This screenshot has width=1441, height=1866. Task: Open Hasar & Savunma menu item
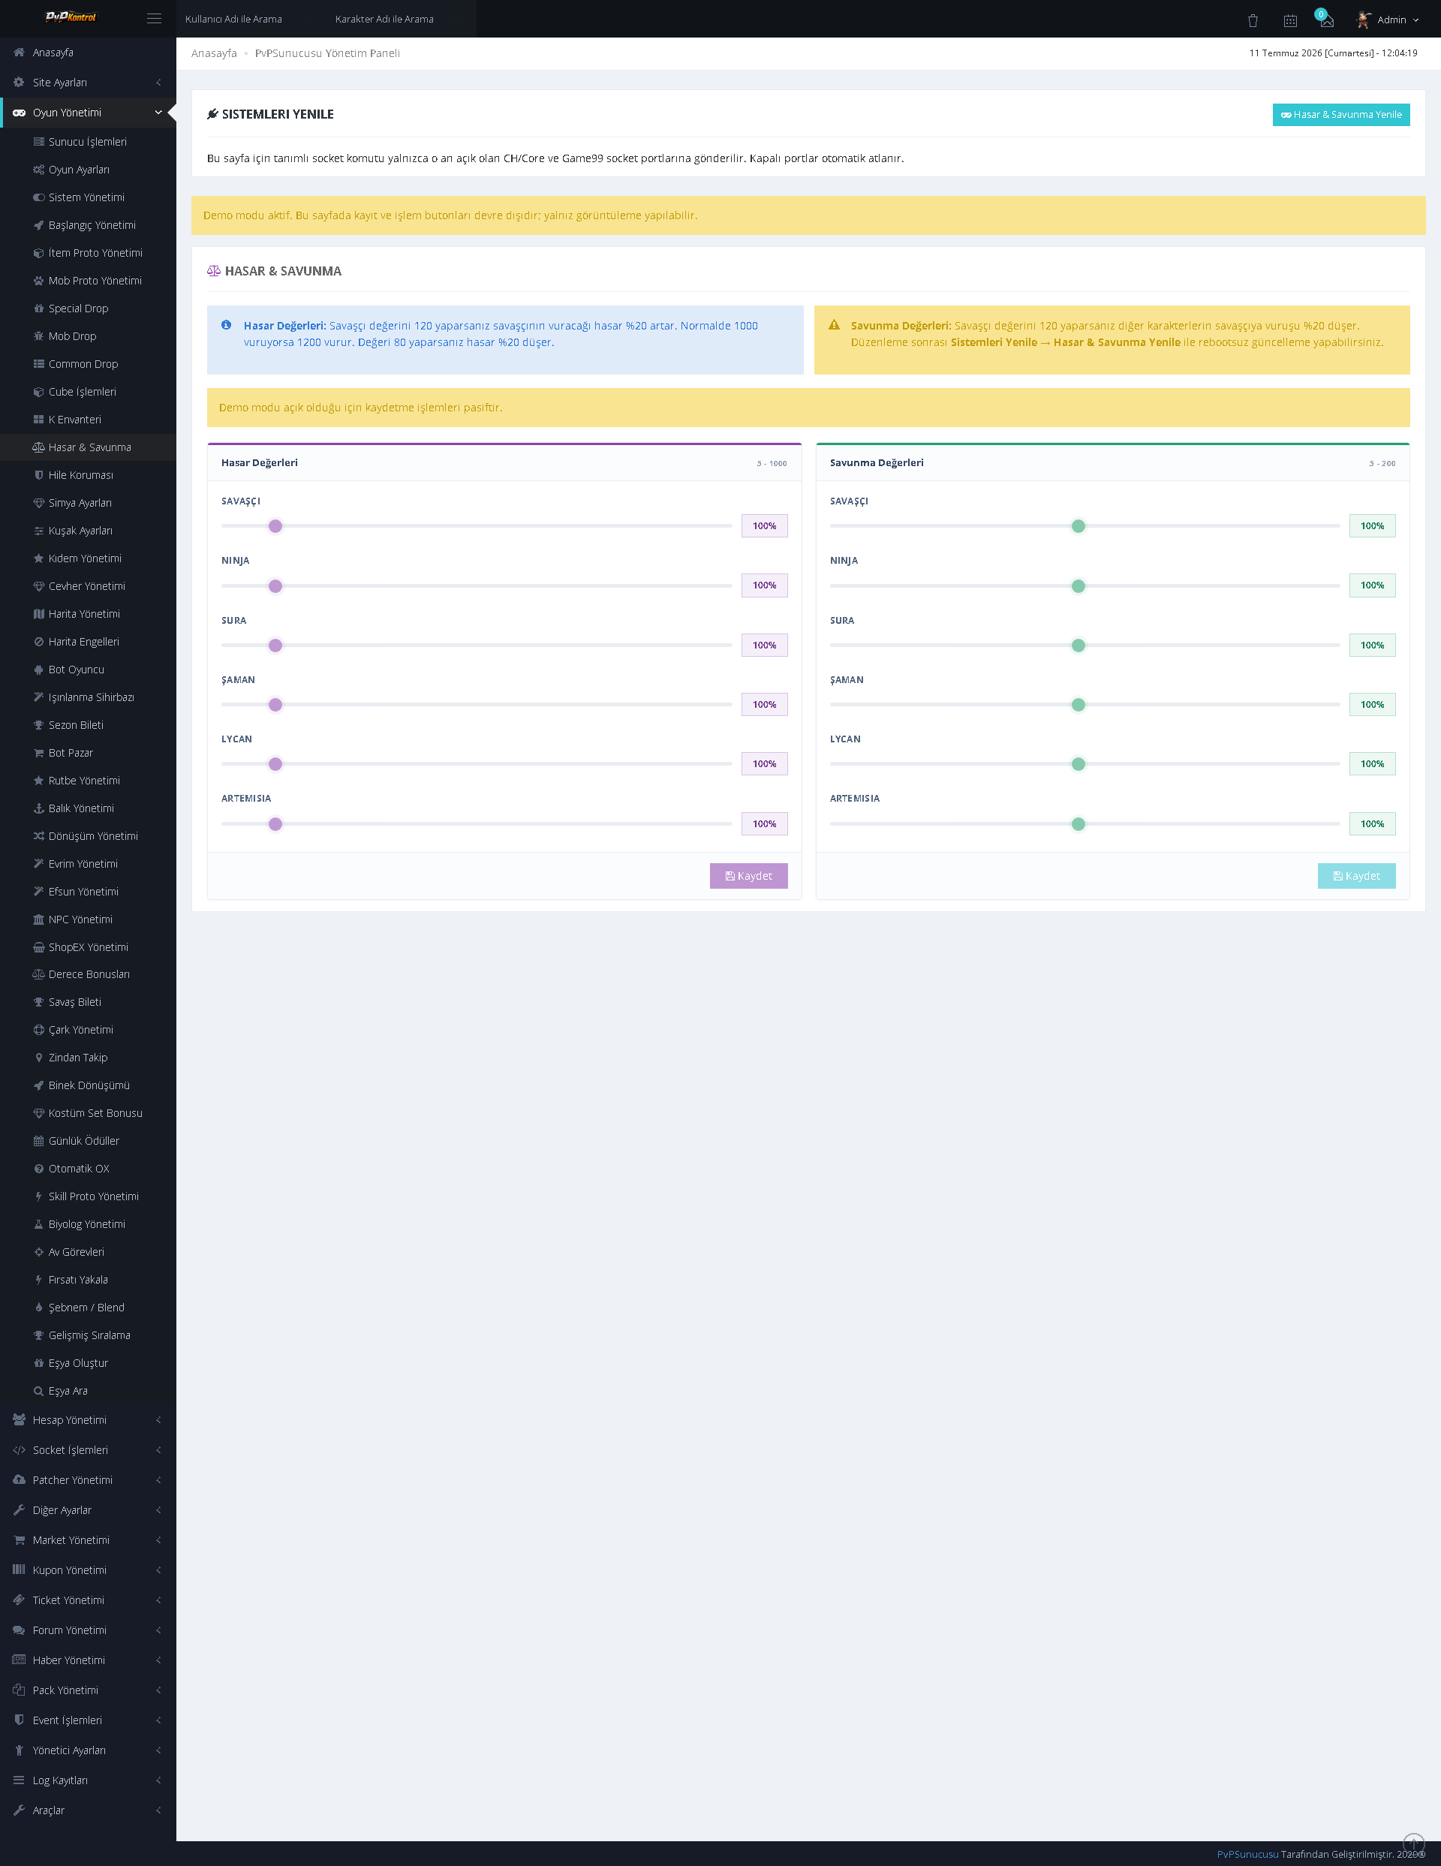pos(88,447)
